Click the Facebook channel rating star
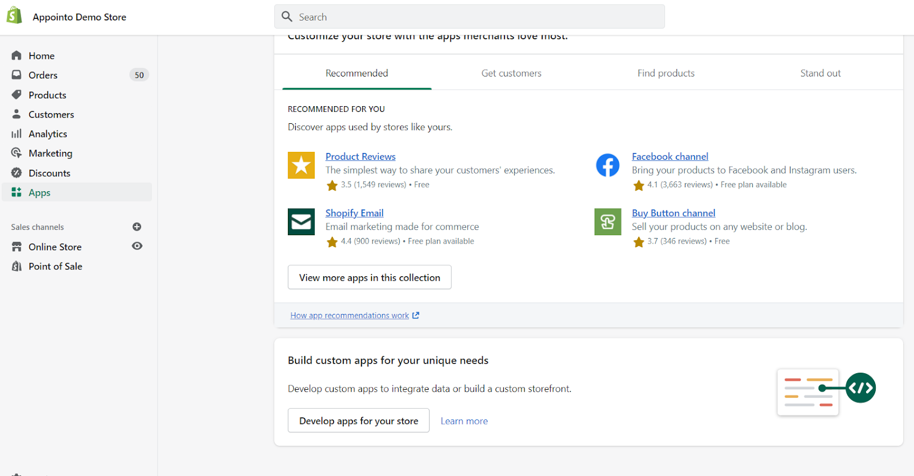Image resolution: width=914 pixels, height=476 pixels. 639,185
